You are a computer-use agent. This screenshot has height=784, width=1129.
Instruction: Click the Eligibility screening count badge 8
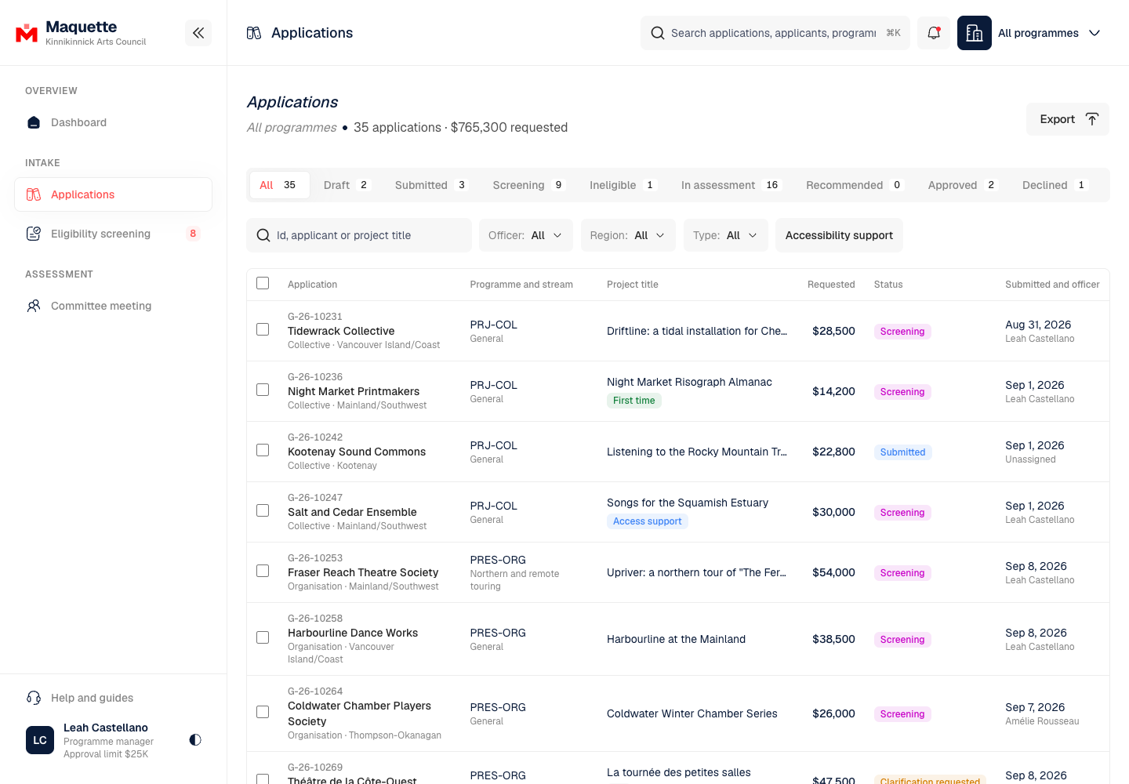click(193, 234)
